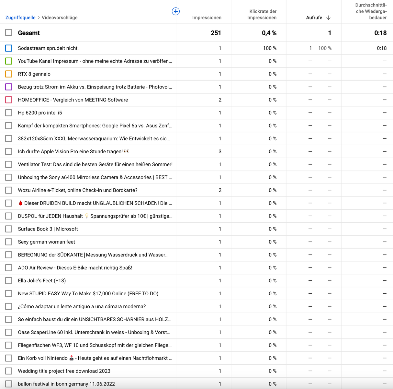Screen dimensions: 393x389
Task: Toggle the red HOMEOFFICE checkbox
Action: pos(9,100)
